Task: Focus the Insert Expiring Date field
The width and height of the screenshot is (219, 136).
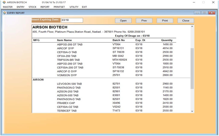Action: click(x=72, y=20)
